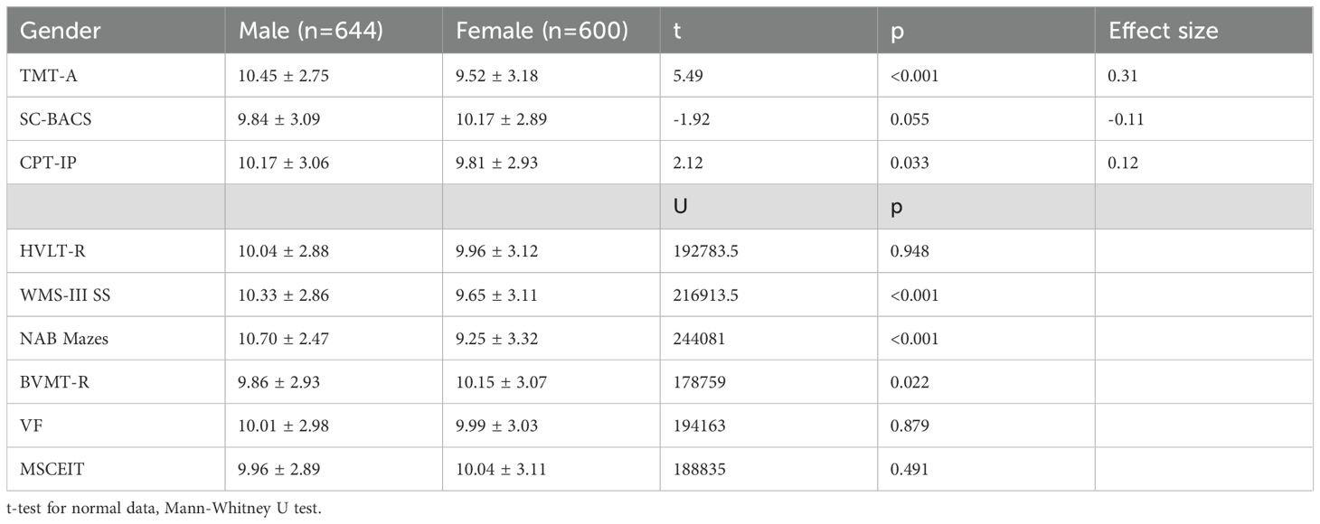Select the TMT-A row label

click(45, 76)
